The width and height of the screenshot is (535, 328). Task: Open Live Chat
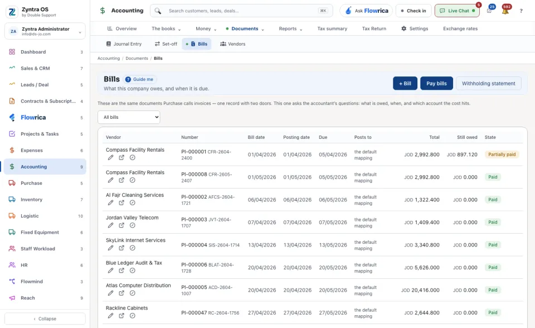click(457, 11)
